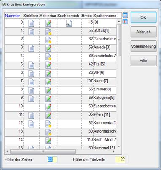161x170 pixels.
Task: Click the Höhe der Titelzeile field
Action: pos(120,159)
